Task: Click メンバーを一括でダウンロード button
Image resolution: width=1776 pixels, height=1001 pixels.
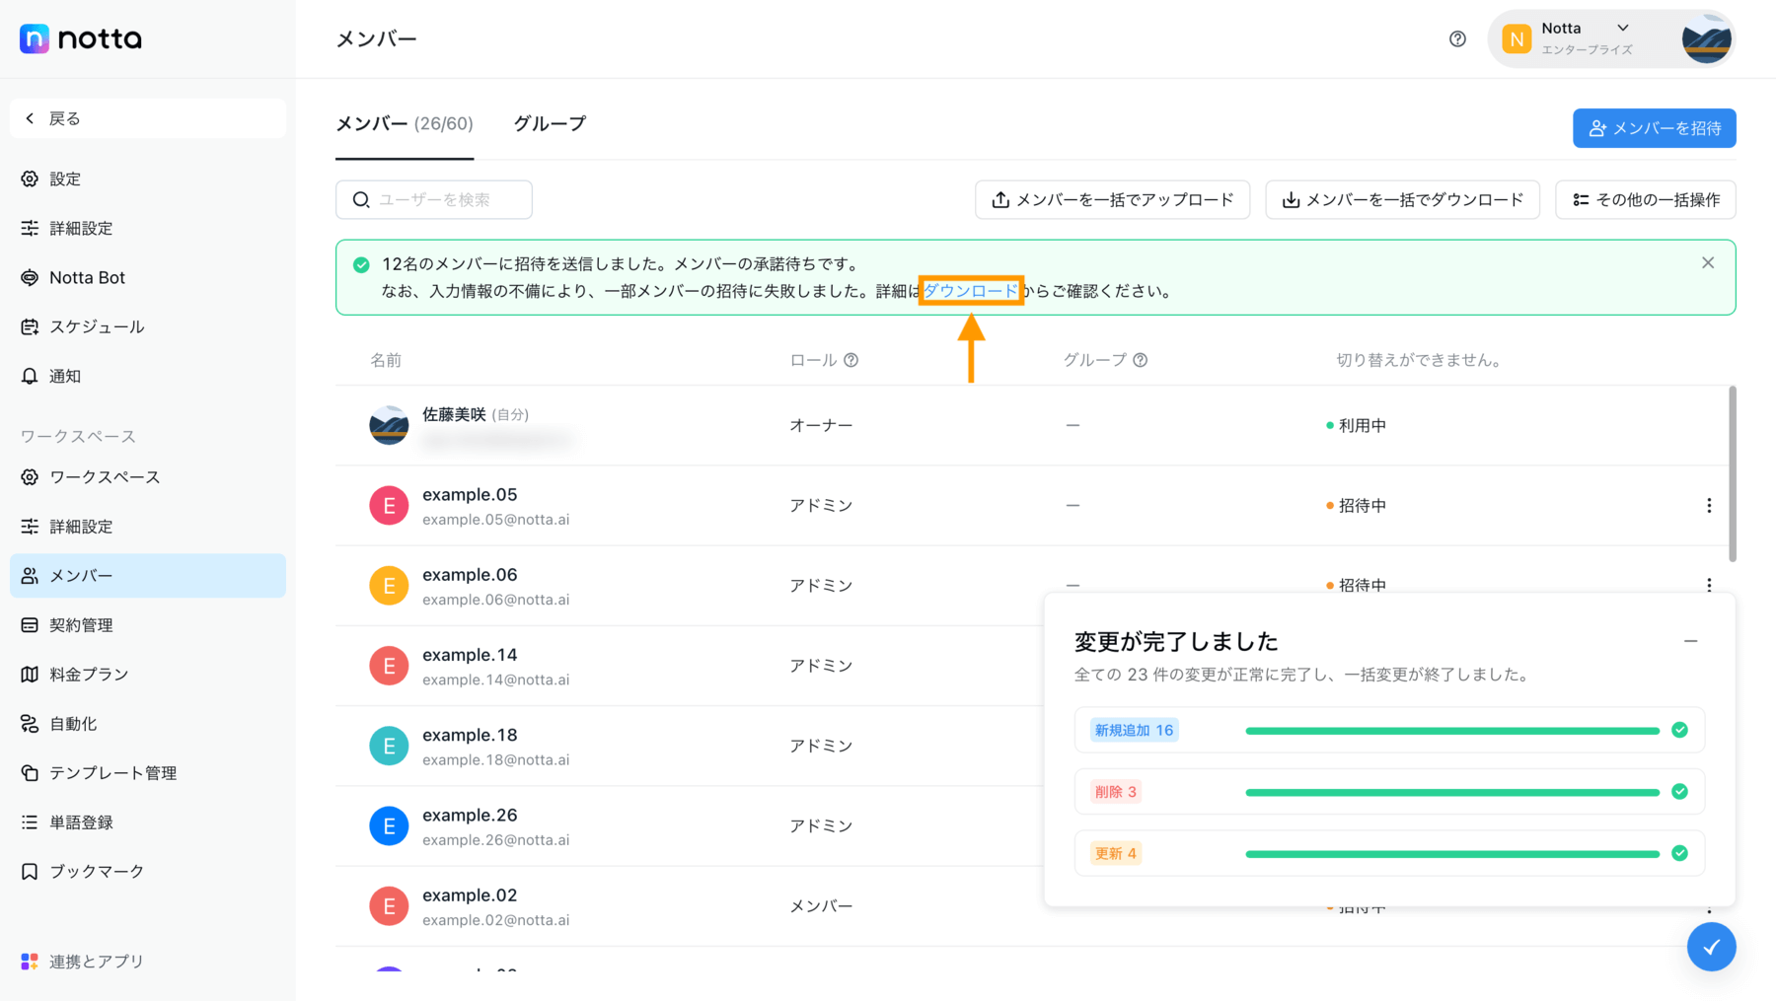Action: click(1402, 199)
